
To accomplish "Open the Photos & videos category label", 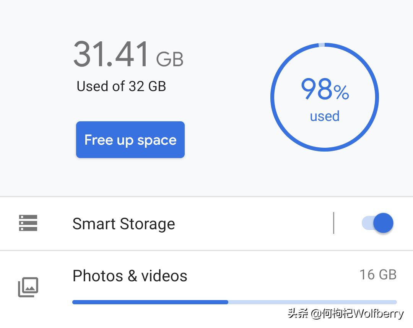I will [x=130, y=276].
